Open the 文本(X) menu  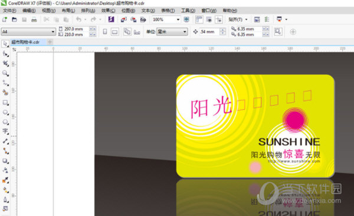click(x=148, y=11)
